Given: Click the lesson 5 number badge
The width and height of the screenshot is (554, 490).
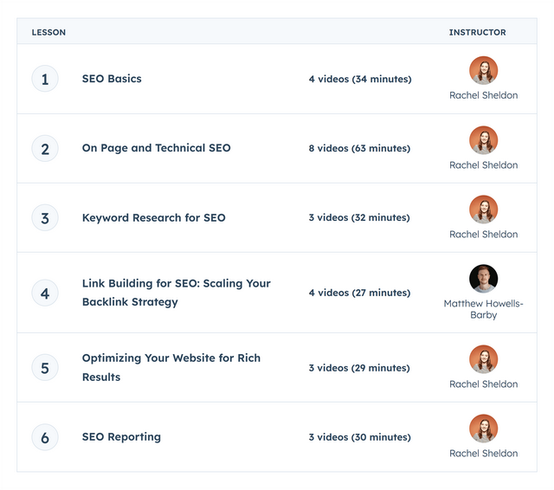Looking at the screenshot, I should coord(45,368).
